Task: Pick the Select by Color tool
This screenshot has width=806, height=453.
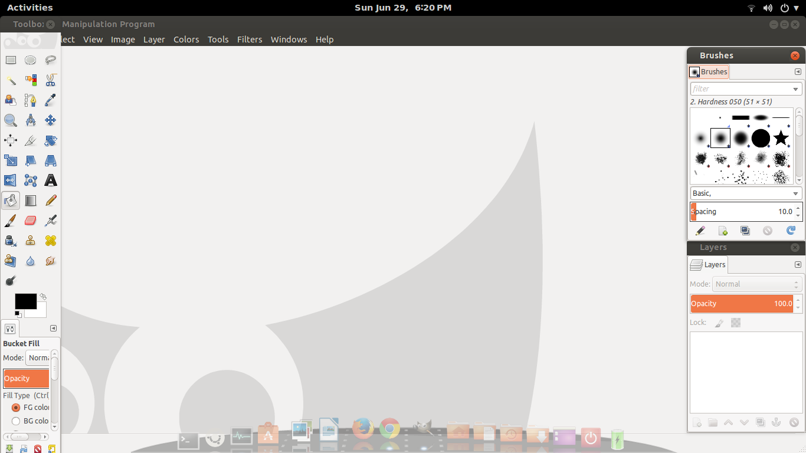Action: (31, 80)
